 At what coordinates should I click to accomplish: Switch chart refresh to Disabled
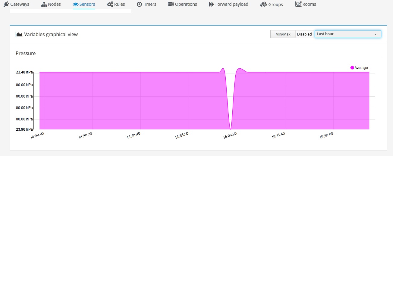point(304,34)
